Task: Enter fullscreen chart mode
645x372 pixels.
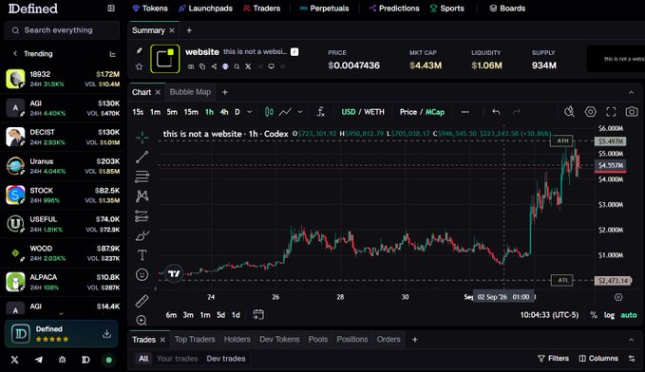Action: pyautogui.click(x=611, y=112)
